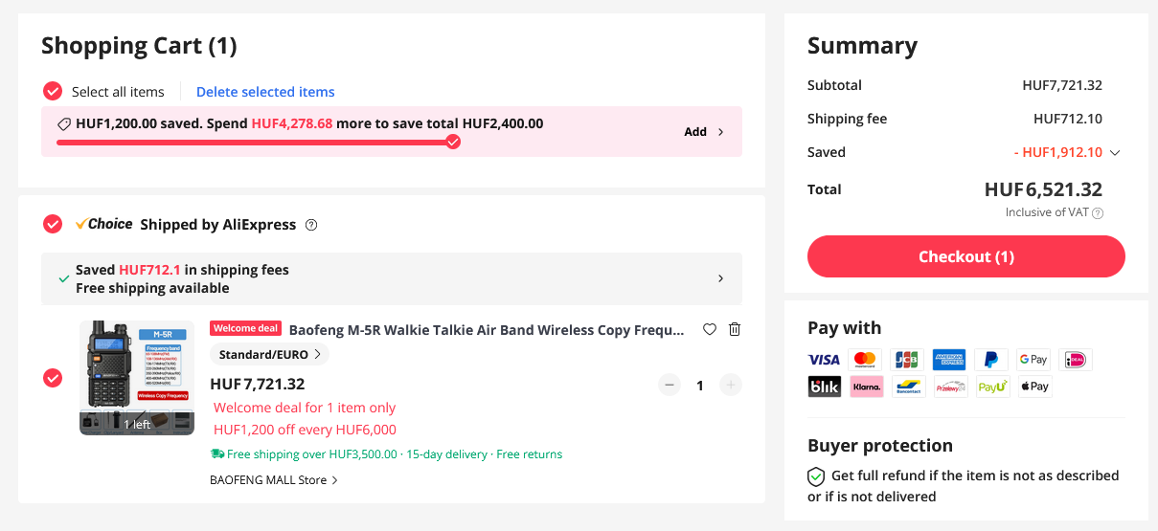The height and width of the screenshot is (531, 1158).
Task: Select the American Express payment icon
Action: tap(949, 360)
